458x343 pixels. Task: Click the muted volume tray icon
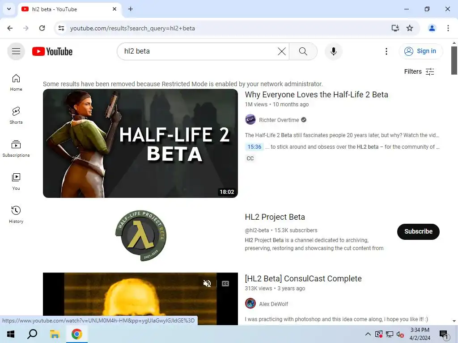(x=400, y=334)
